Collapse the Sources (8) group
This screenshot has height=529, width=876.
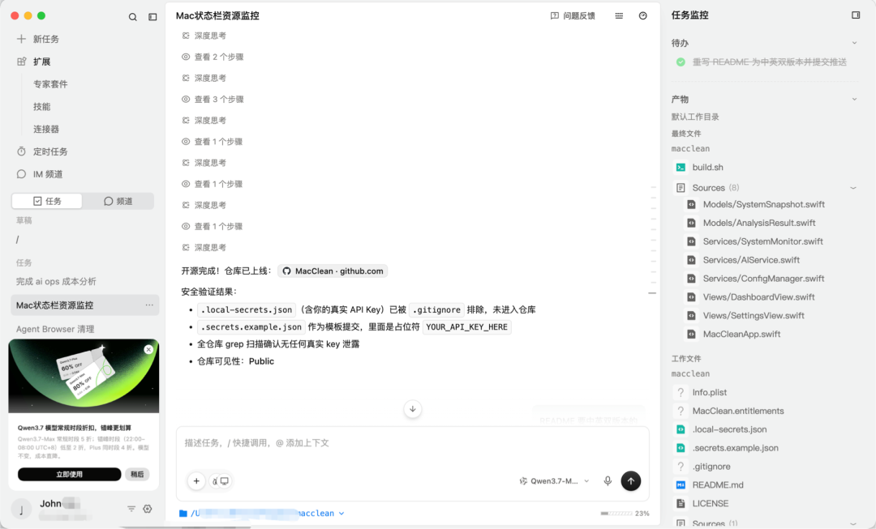(853, 188)
